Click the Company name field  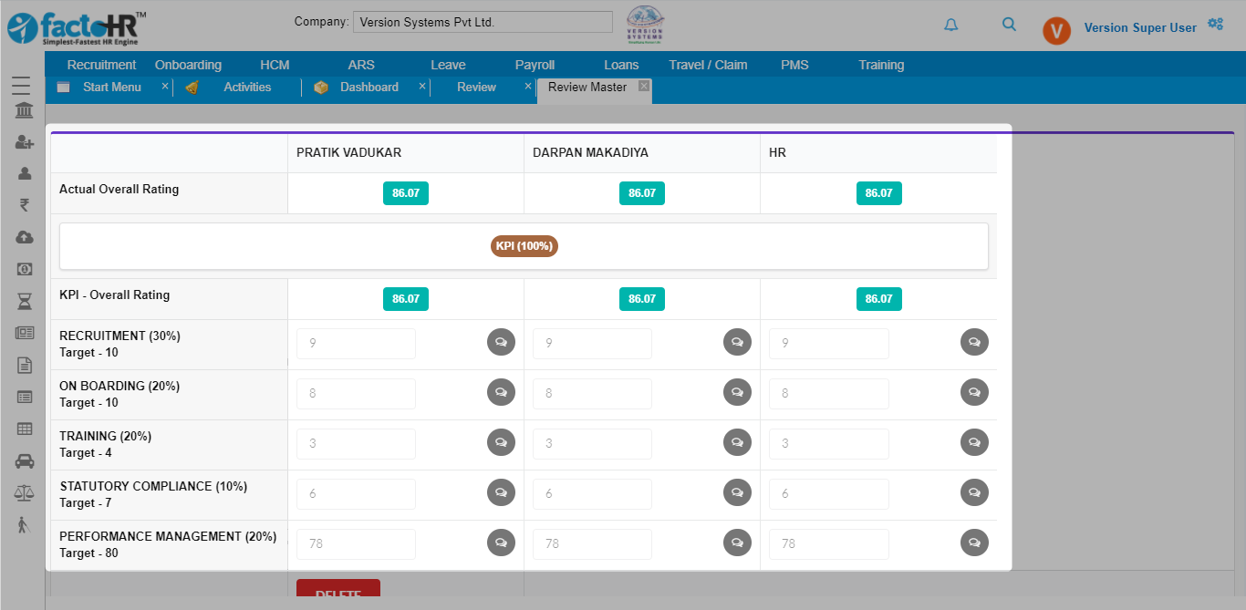tap(483, 22)
